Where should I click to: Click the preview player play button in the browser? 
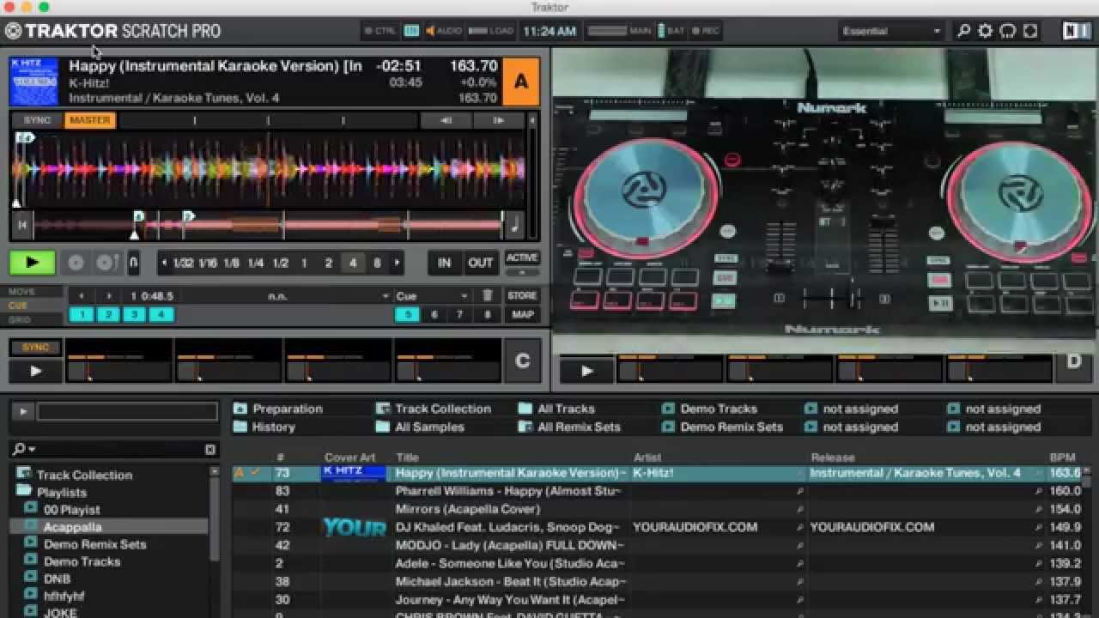[x=22, y=412]
